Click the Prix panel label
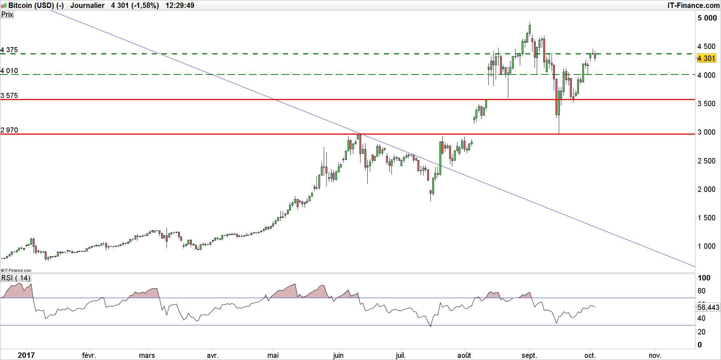This screenshot has height=360, width=721. click(7, 14)
